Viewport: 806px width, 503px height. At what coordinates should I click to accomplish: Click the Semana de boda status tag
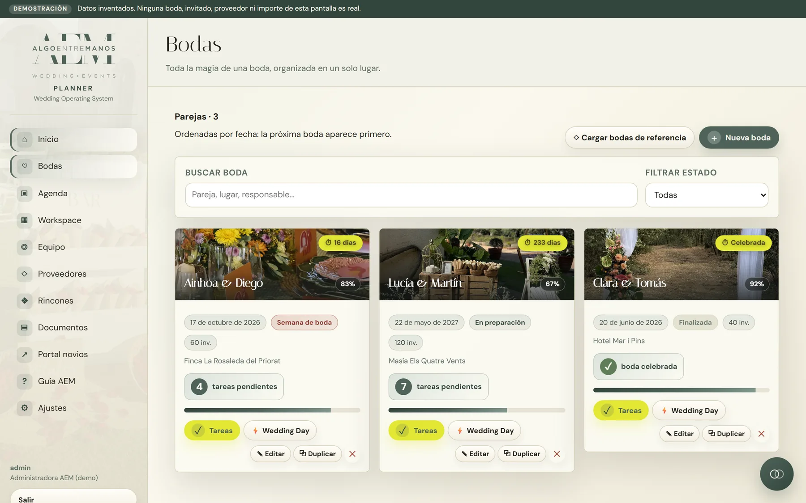(x=304, y=322)
